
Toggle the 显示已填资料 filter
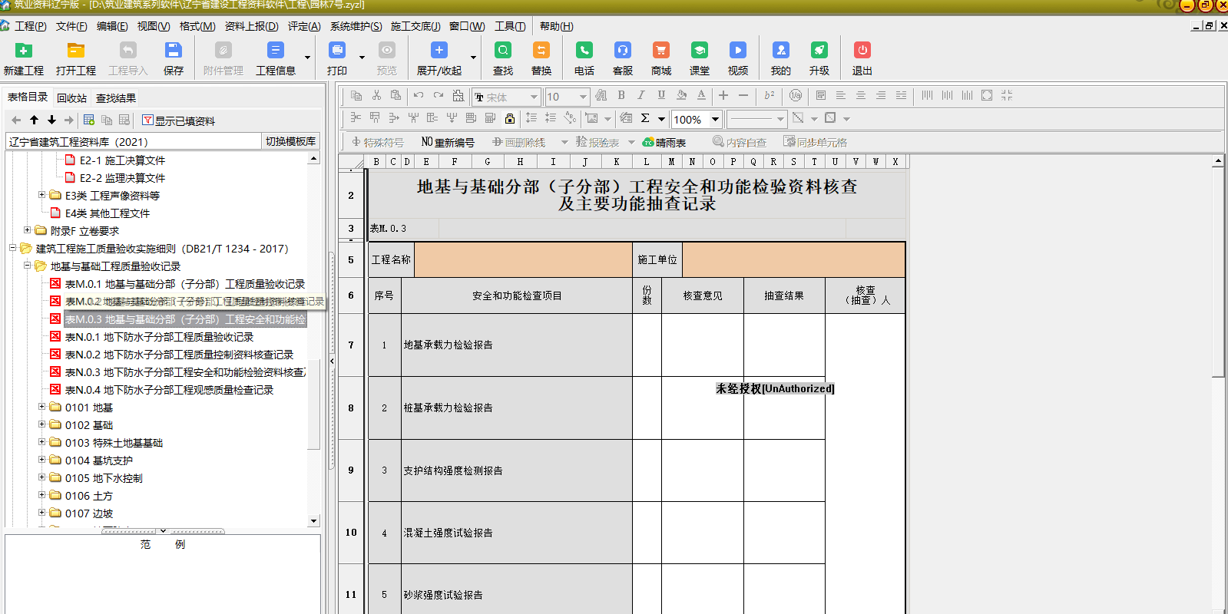[178, 120]
